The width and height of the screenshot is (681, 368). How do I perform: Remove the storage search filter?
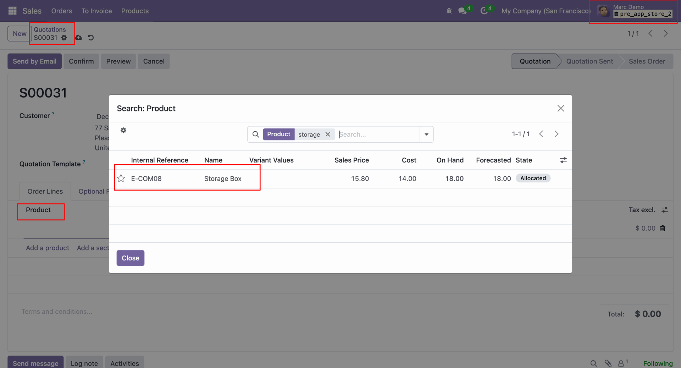(x=328, y=134)
